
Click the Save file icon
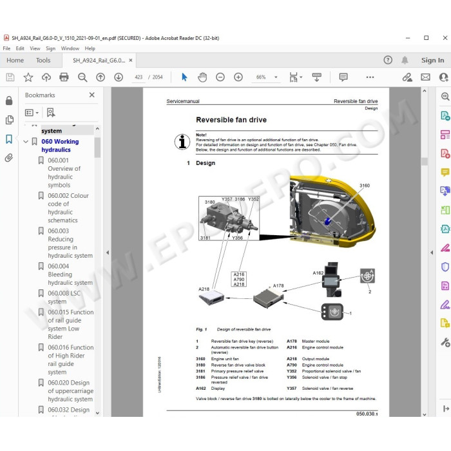pyautogui.click(x=10, y=77)
